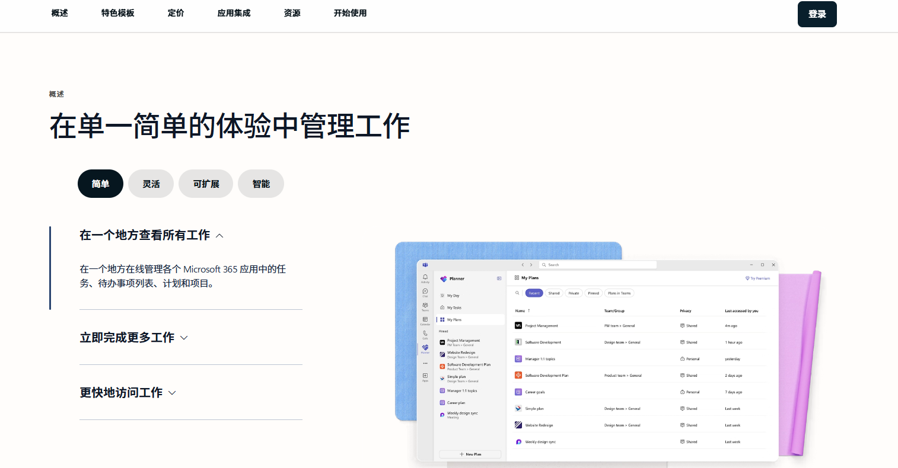
Task: Click the Teams logo in preview title bar
Action: click(425, 265)
